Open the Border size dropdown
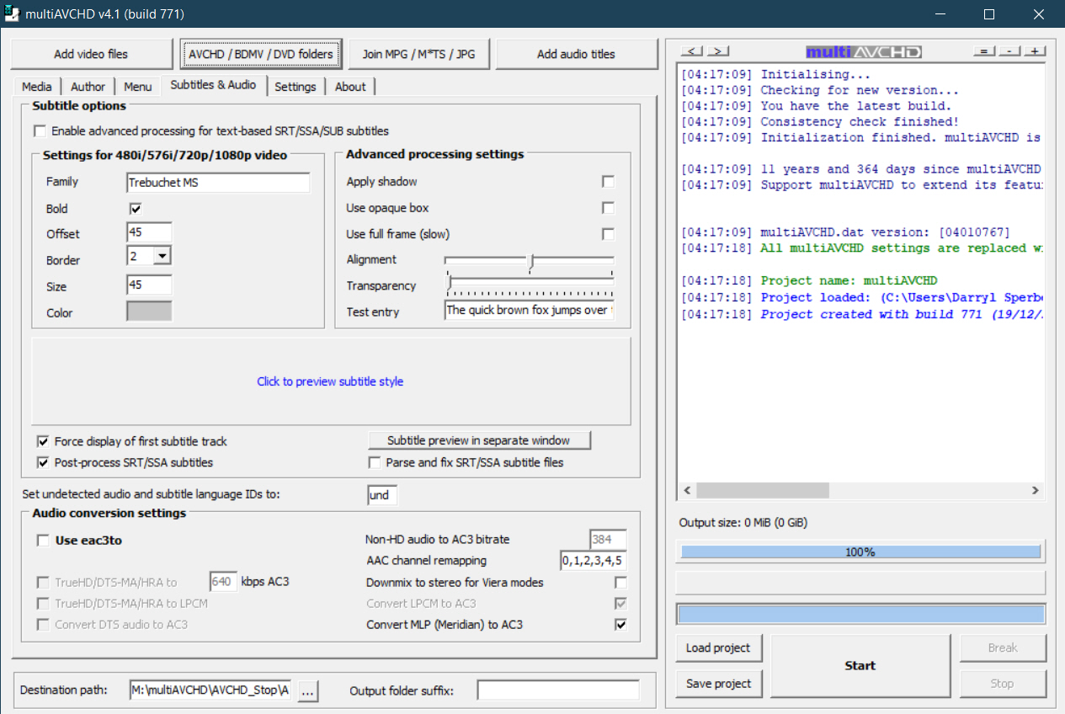1065x714 pixels. (x=162, y=256)
